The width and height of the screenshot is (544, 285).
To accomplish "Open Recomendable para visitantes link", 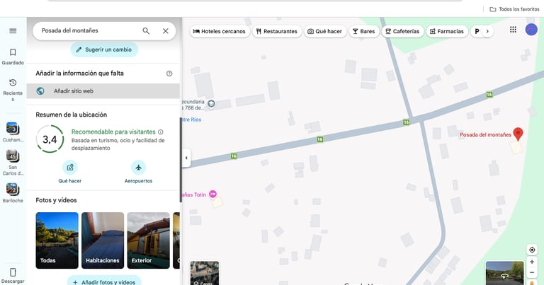I will [x=113, y=132].
